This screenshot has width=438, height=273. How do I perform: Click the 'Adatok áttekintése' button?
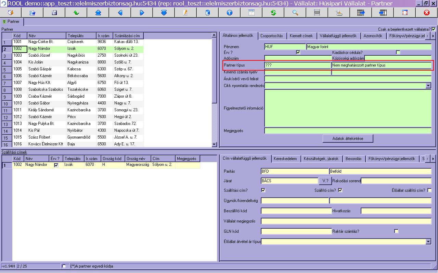point(348,139)
